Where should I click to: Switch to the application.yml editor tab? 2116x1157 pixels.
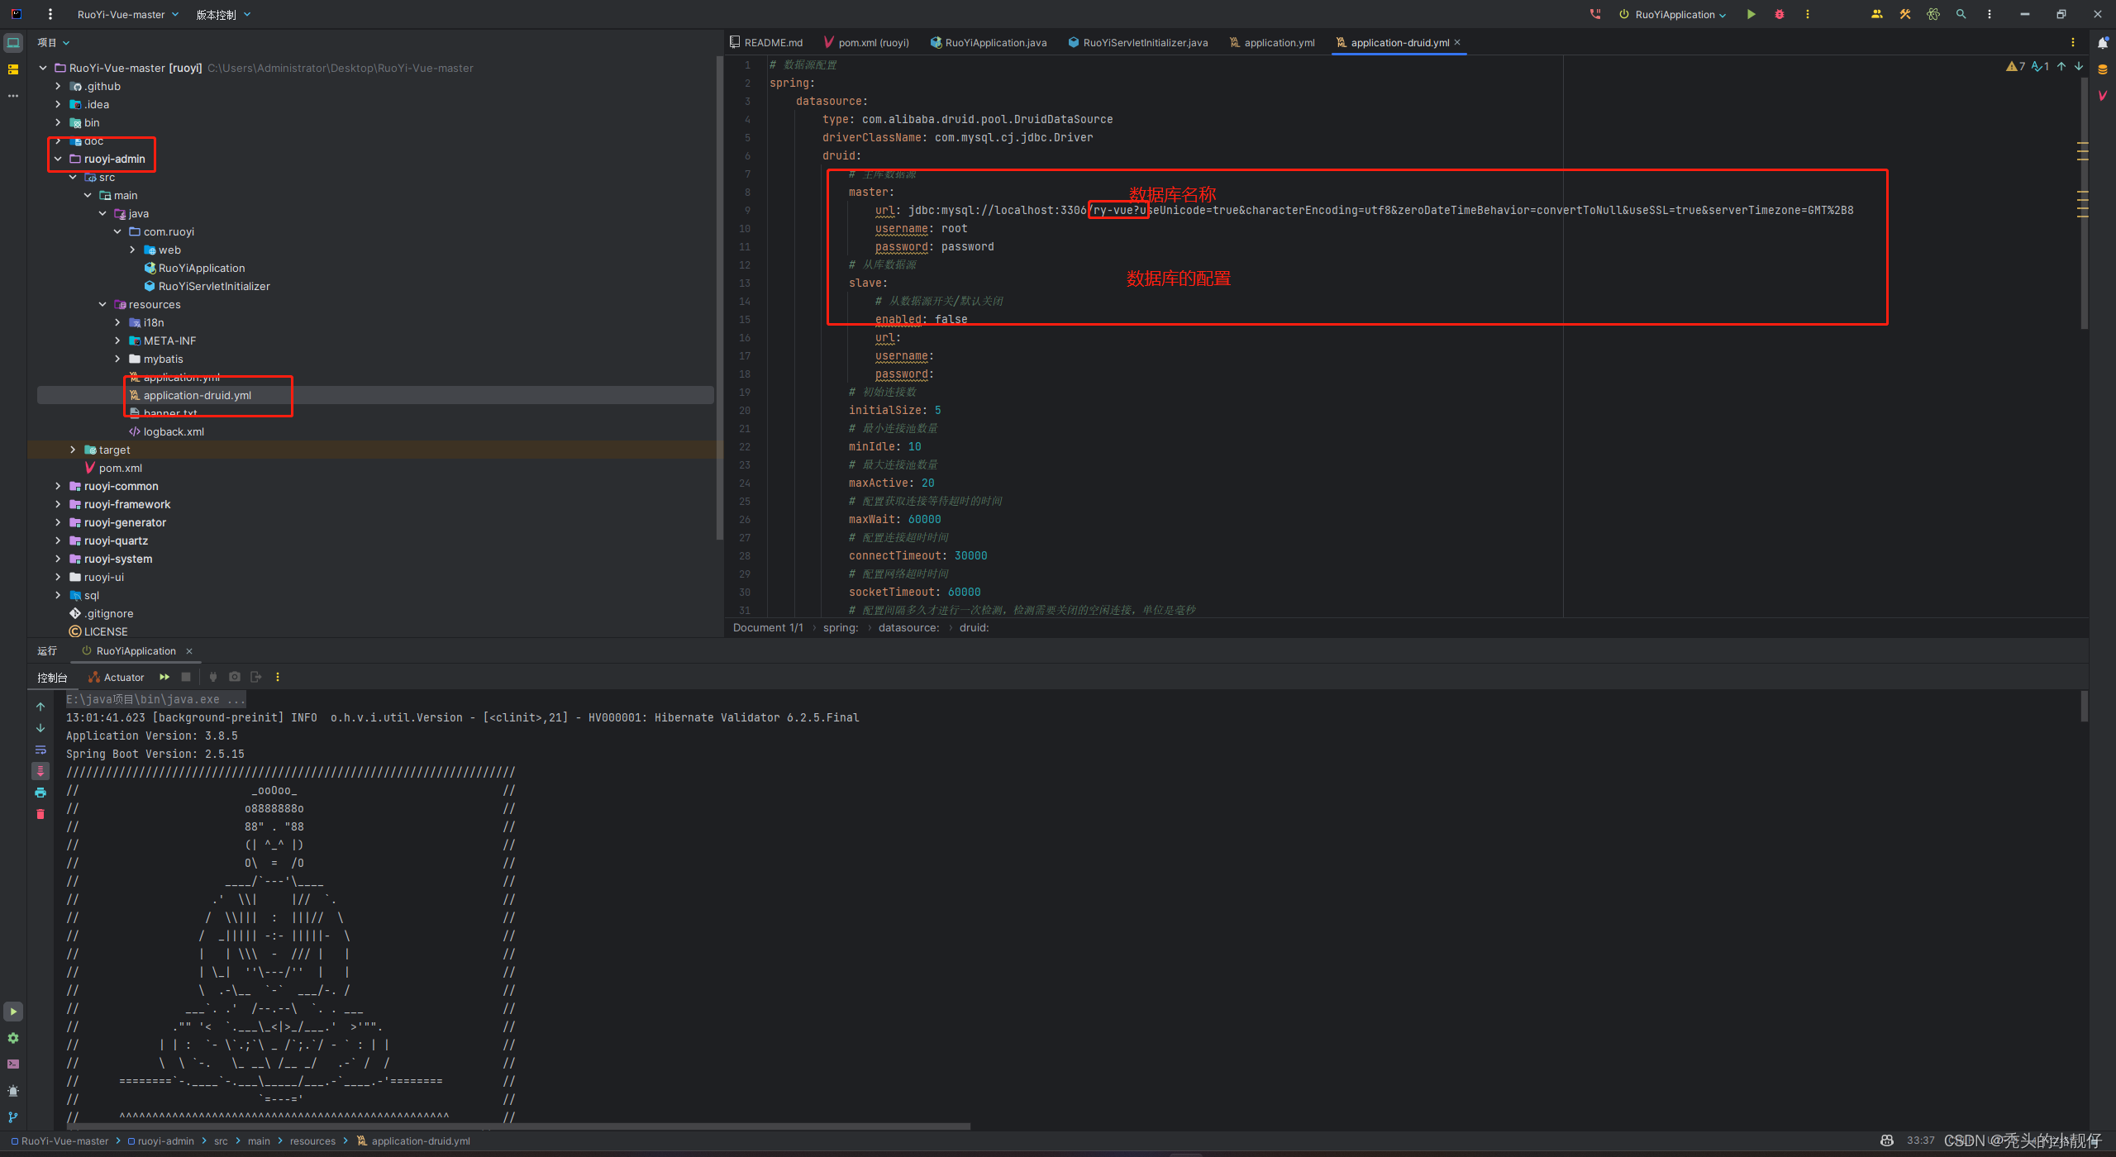[1278, 42]
